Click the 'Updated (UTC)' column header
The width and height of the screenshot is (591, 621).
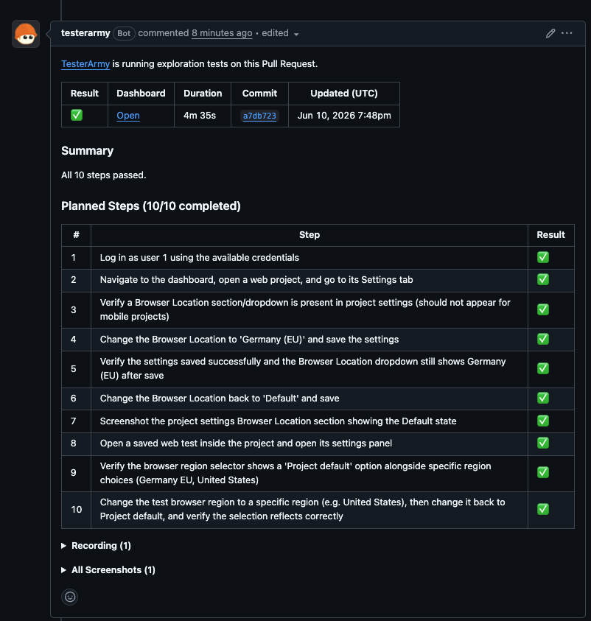point(344,94)
